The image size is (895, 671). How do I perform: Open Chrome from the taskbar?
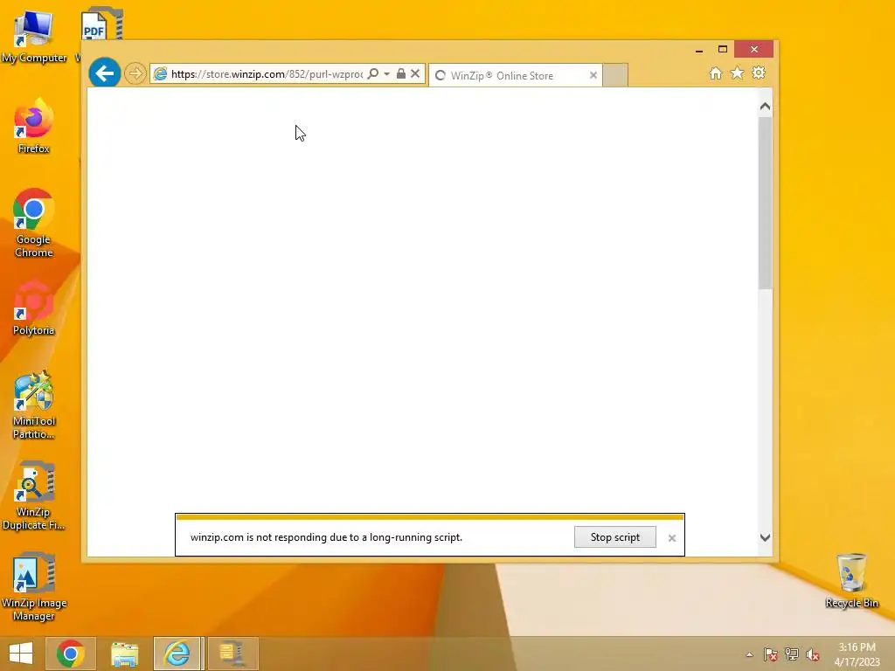coord(71,654)
